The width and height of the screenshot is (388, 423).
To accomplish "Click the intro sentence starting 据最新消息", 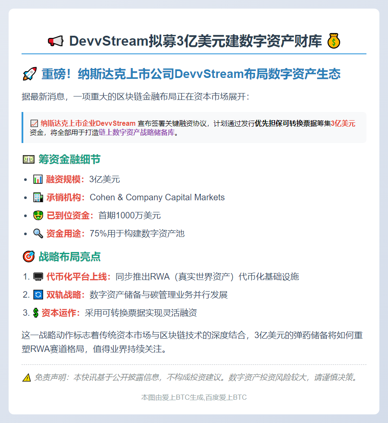I will click(x=135, y=96).
